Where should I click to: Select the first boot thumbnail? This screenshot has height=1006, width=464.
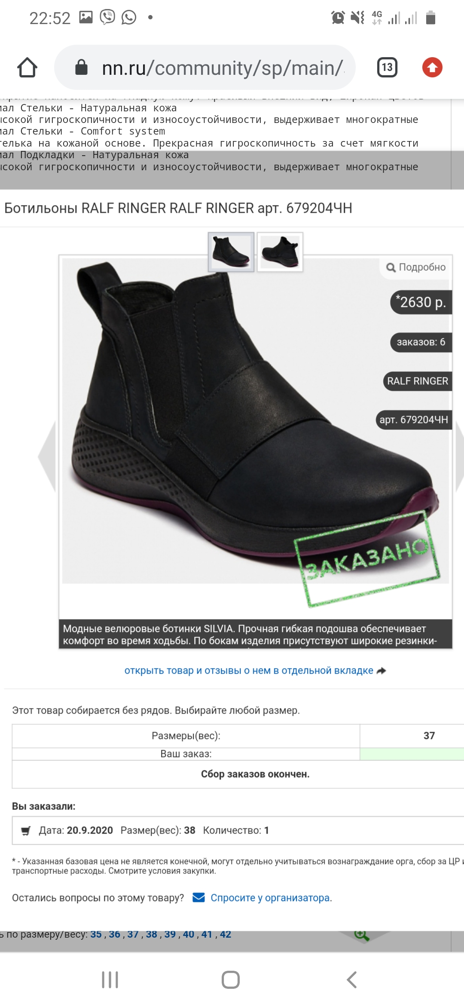[231, 252]
